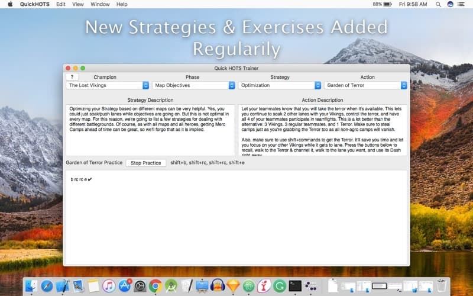Click the 'Garden of Terror Practice' label
The image size is (473, 296).
click(x=94, y=162)
